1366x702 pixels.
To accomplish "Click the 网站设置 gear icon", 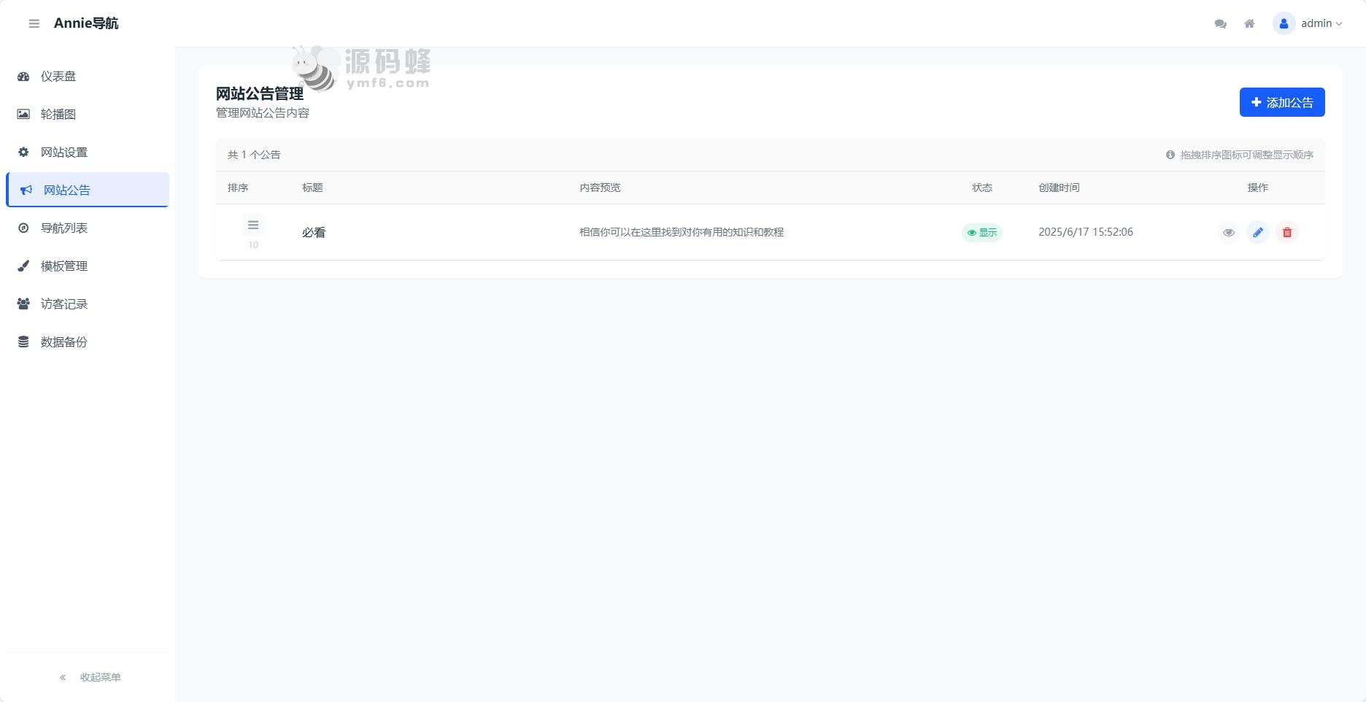I will pos(23,152).
